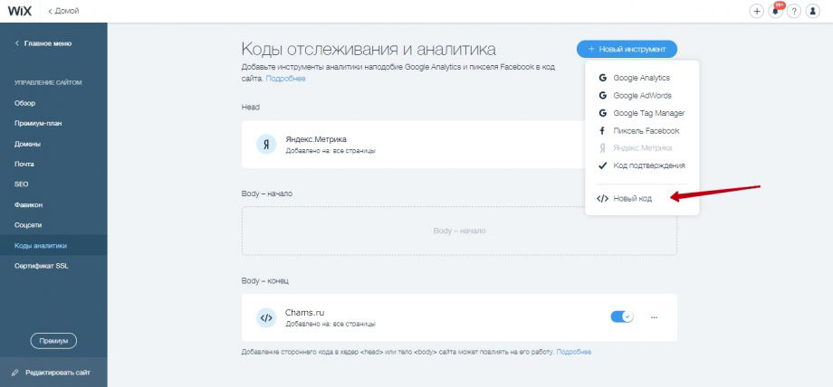Open the three-dots menu for Chams.ru
Screen dimensions: 833x387
point(654,316)
